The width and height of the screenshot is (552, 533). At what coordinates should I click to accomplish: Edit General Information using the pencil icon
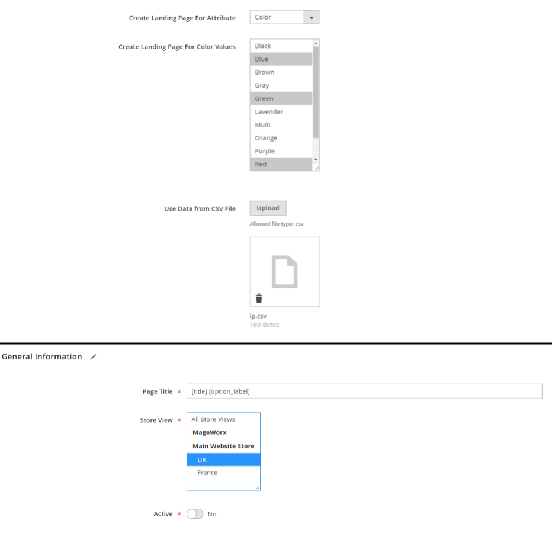[93, 357]
